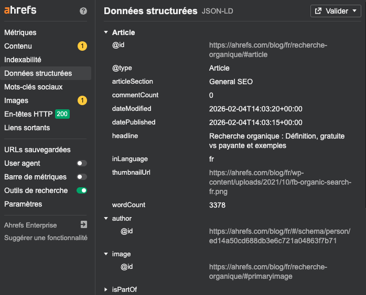This screenshot has width=366, height=295.
Task: Disable the Outils de recherche switch
Action: point(82,190)
